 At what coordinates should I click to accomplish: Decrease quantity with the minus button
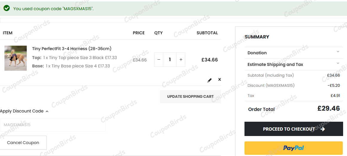coord(159,60)
